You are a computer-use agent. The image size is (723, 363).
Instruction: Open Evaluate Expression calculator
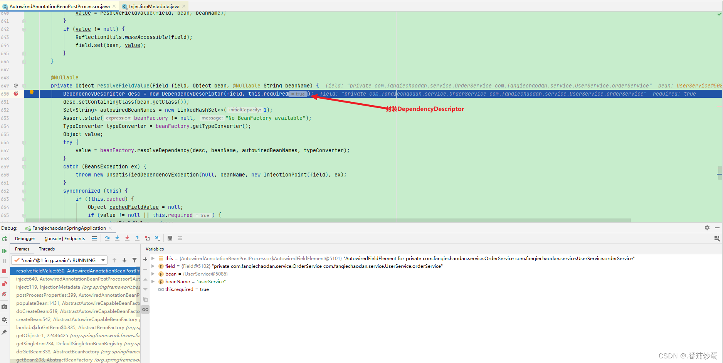170,239
